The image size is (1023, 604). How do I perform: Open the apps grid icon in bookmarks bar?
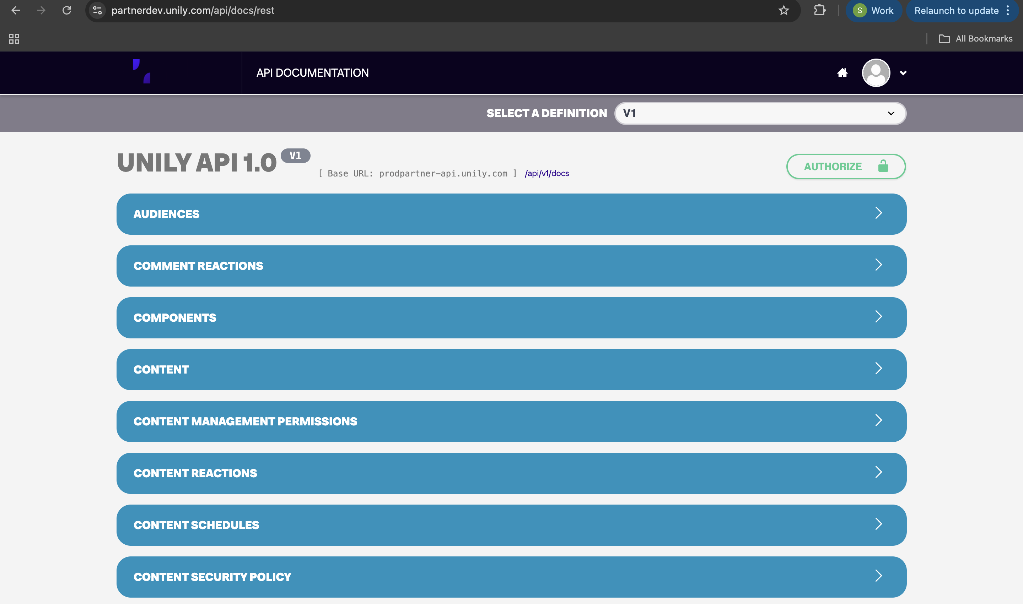[14, 39]
